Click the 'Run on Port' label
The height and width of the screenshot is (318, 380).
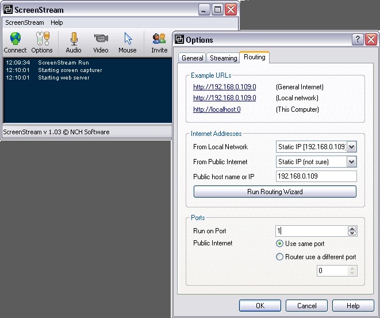coord(209,231)
